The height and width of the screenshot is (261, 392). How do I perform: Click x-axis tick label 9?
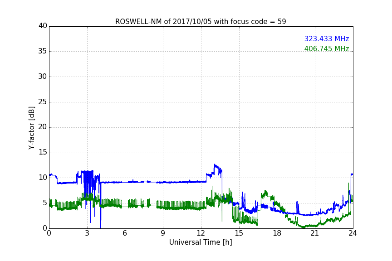coord(163,233)
